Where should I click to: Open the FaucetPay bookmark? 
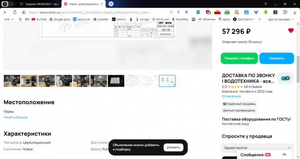pyautogui.click(x=180, y=19)
